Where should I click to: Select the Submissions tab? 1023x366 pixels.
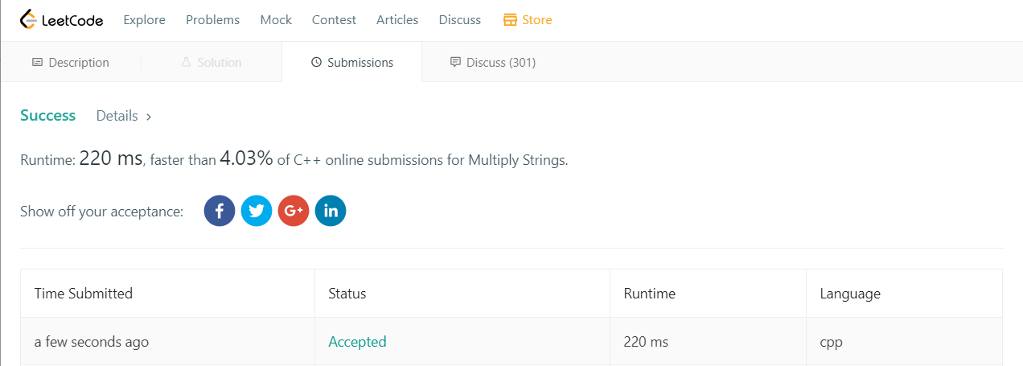coord(352,63)
